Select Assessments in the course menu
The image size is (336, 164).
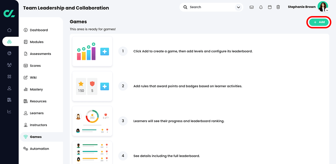[40, 54]
